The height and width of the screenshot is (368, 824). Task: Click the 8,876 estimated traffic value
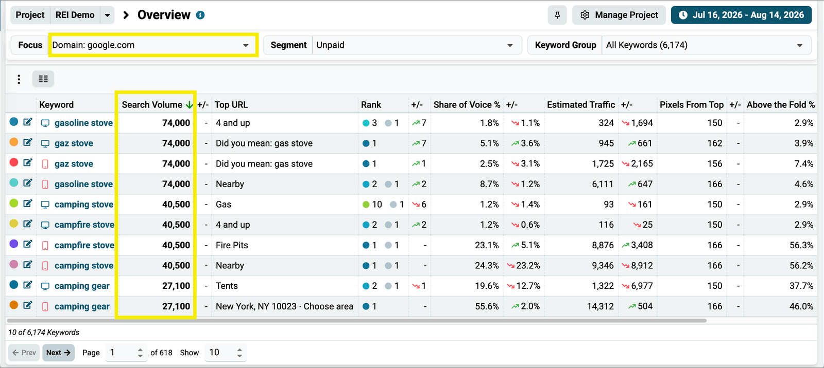(603, 245)
